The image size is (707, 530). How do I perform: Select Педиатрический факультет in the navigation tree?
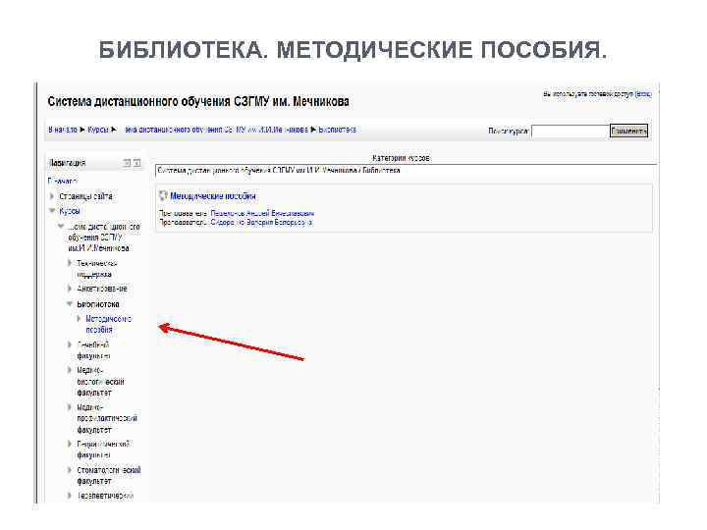(x=103, y=450)
